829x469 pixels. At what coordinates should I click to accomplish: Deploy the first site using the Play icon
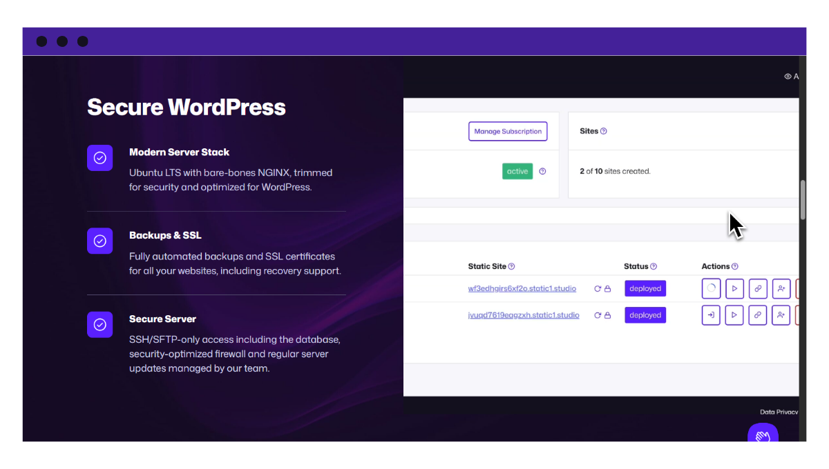tap(734, 288)
